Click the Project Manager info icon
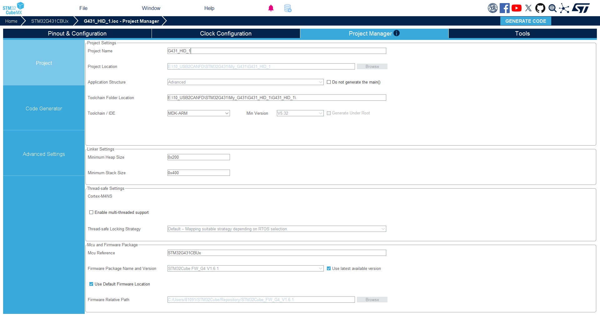This screenshot has height=317, width=600. [397, 33]
